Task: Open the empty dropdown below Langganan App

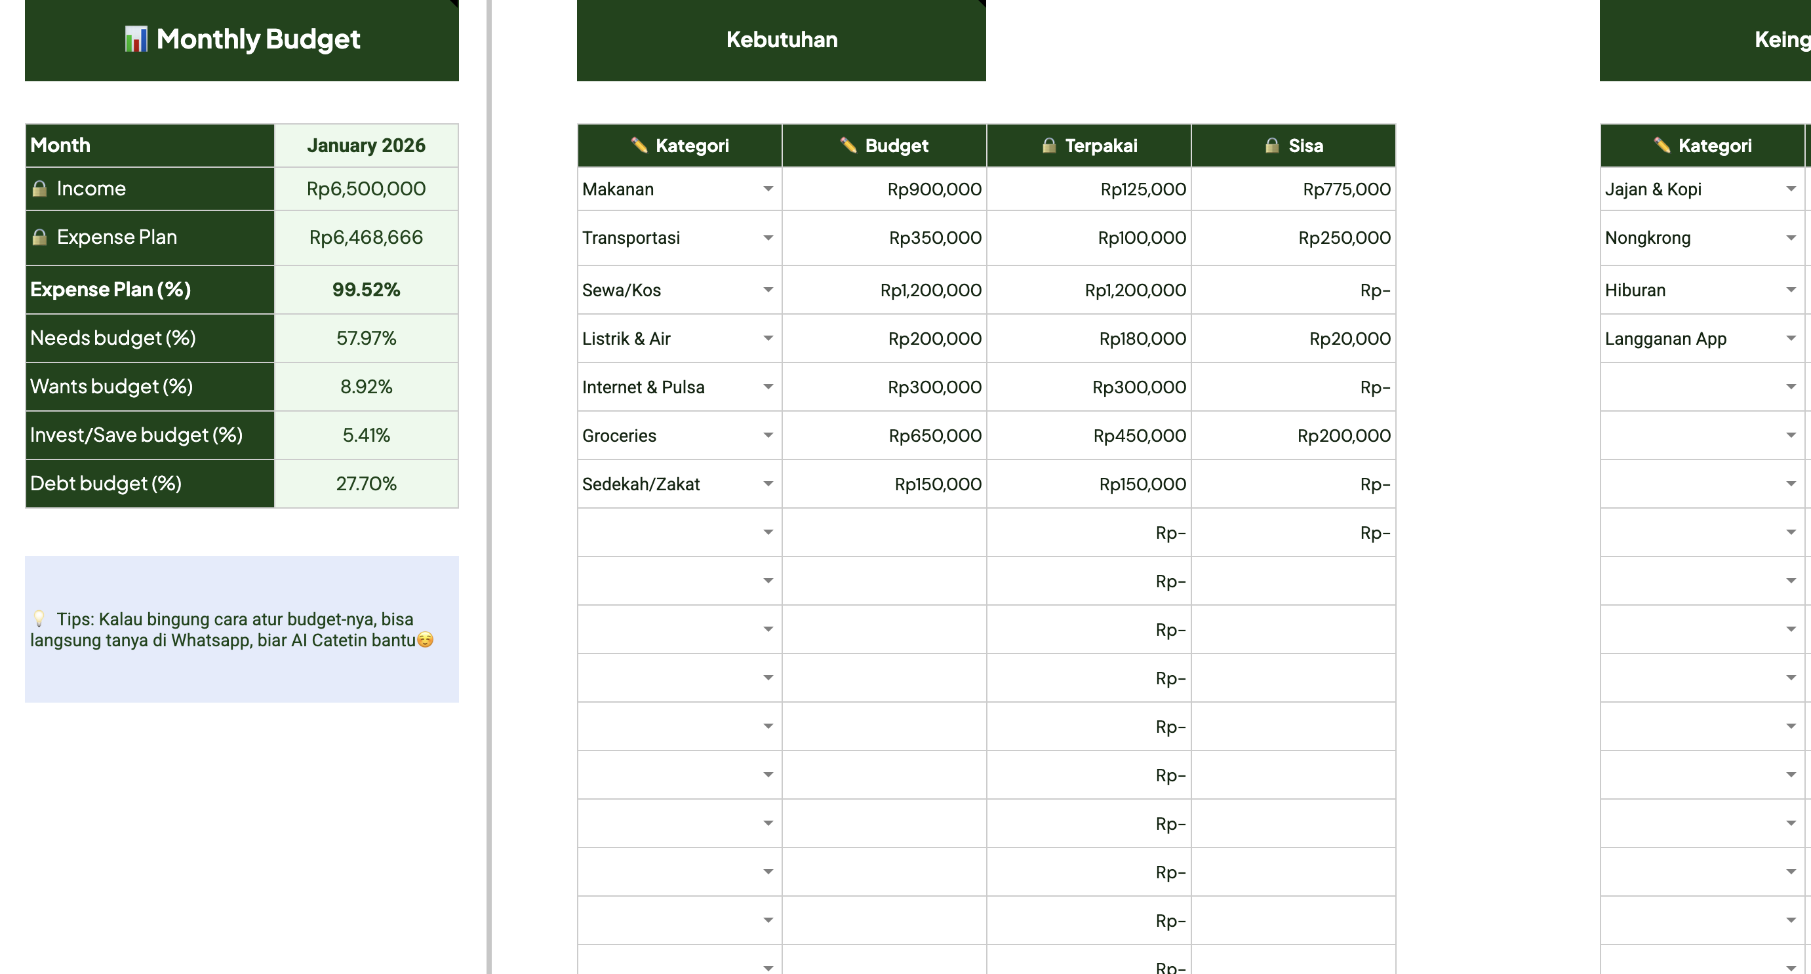Action: tap(1791, 387)
